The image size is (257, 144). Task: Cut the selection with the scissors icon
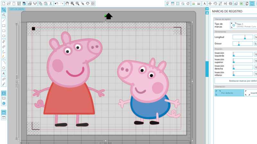point(51,4)
